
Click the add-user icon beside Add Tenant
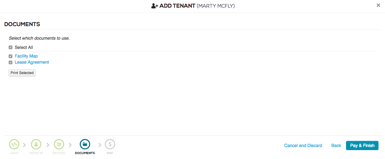[x=155, y=6]
